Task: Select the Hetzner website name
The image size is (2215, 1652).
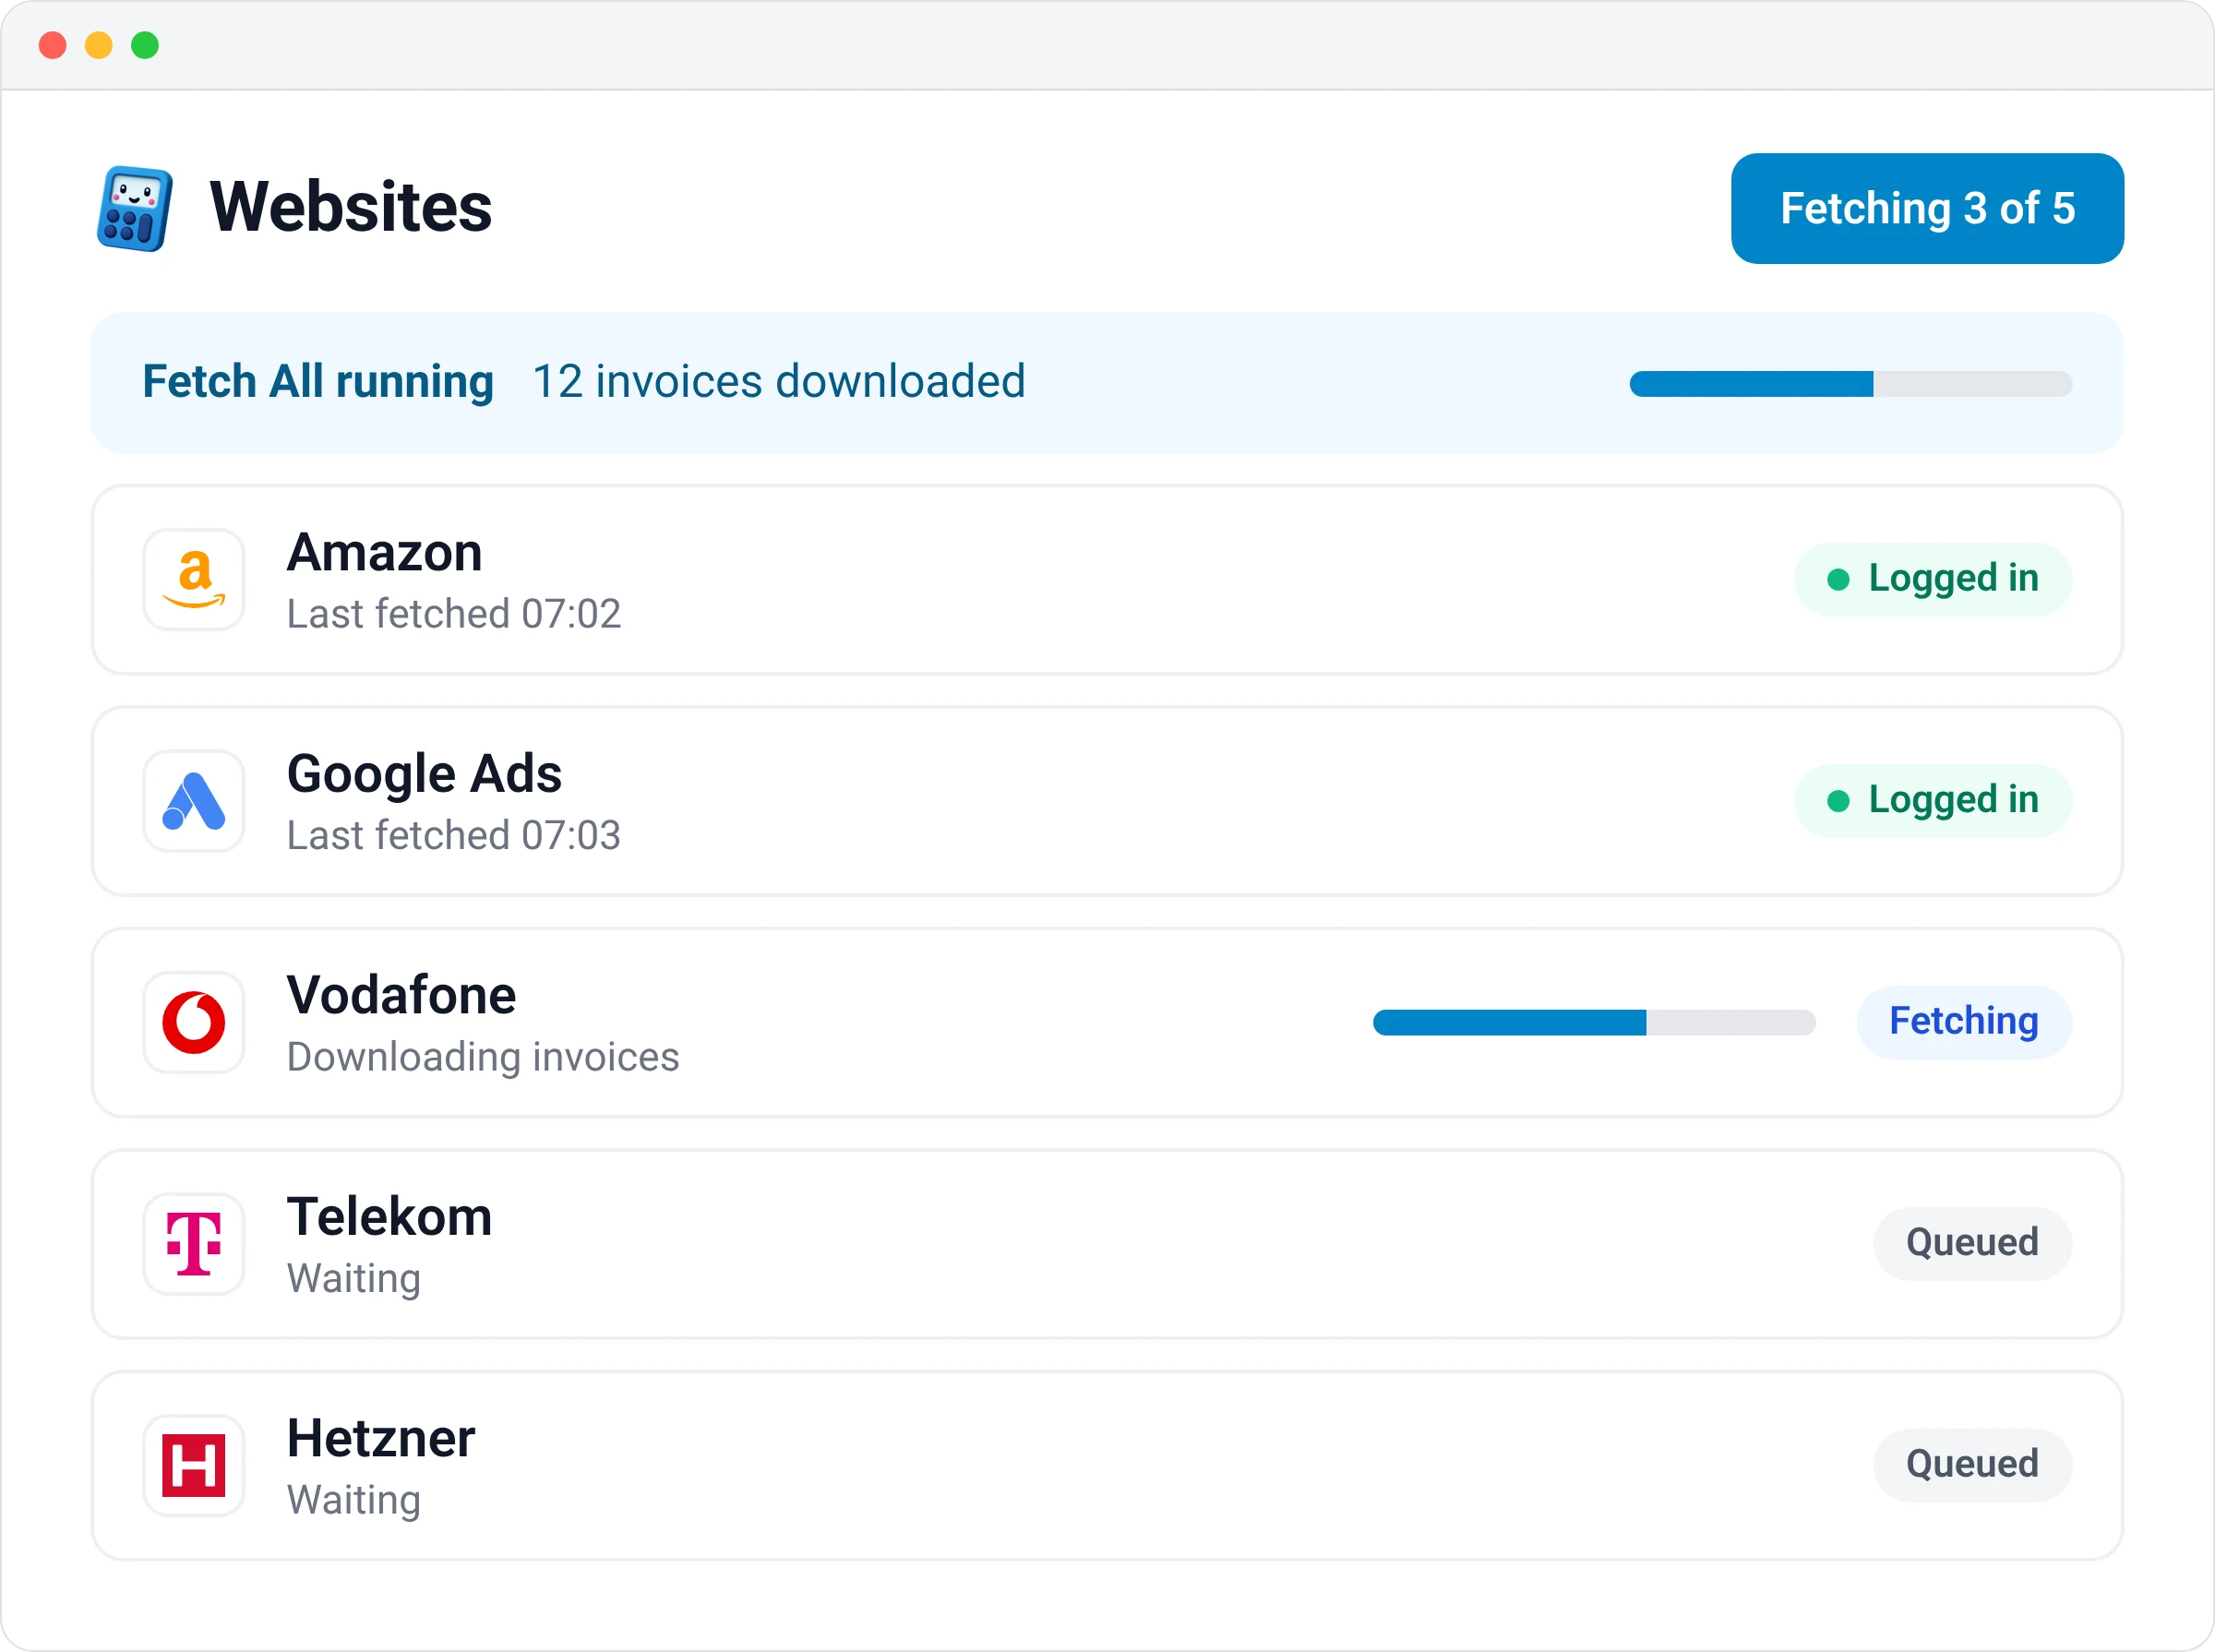Action: 381,1439
